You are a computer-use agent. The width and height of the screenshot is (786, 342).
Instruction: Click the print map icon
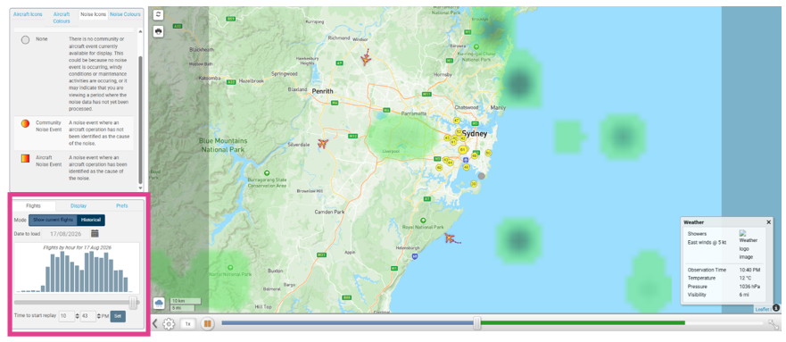pos(159,31)
